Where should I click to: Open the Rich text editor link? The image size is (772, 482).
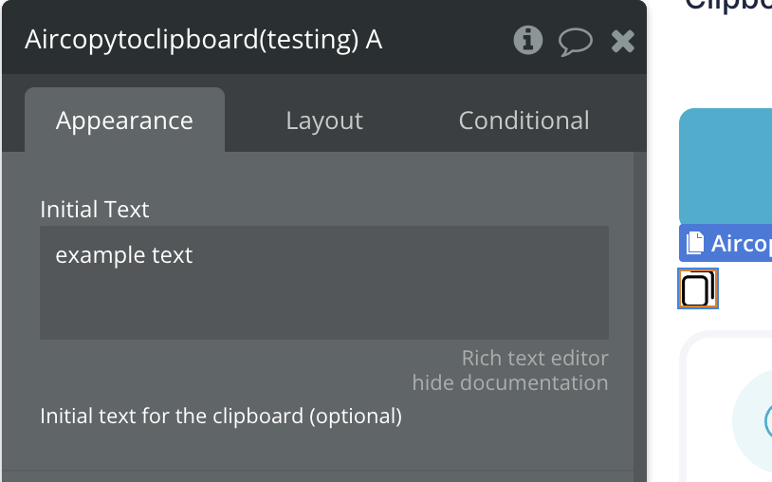tap(535, 359)
